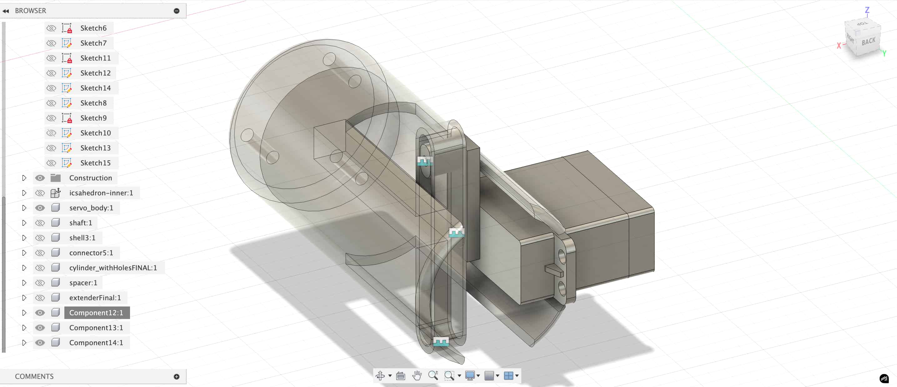
Task: Click the Look At camera icon
Action: click(x=400, y=375)
